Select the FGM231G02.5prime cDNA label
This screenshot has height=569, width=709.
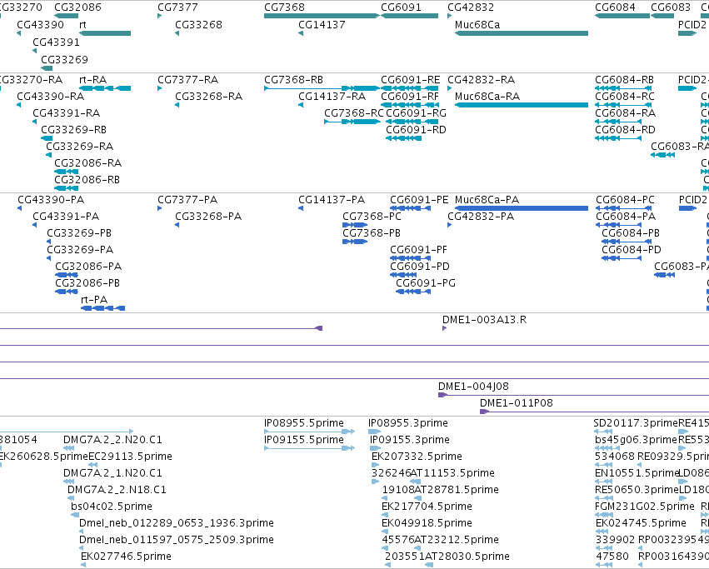645,507
